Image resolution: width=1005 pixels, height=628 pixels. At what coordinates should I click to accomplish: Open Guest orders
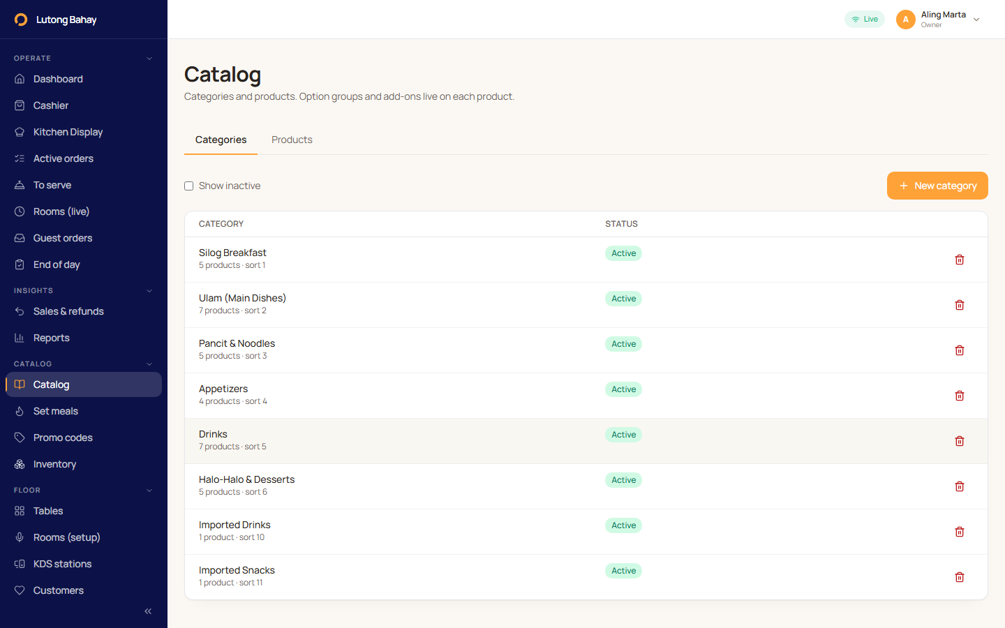click(84, 238)
